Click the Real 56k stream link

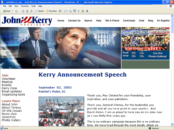(134, 53)
